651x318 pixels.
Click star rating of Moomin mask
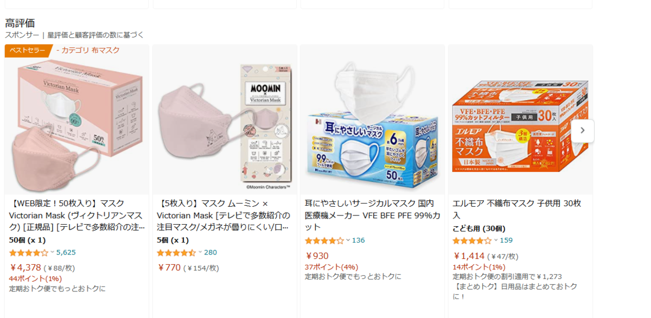[x=176, y=253]
